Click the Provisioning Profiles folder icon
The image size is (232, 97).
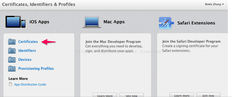(x=12, y=69)
